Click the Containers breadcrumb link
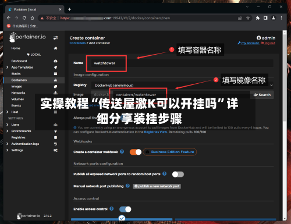 77,43
